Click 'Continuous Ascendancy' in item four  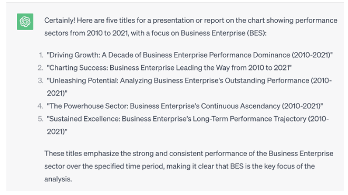point(240,106)
